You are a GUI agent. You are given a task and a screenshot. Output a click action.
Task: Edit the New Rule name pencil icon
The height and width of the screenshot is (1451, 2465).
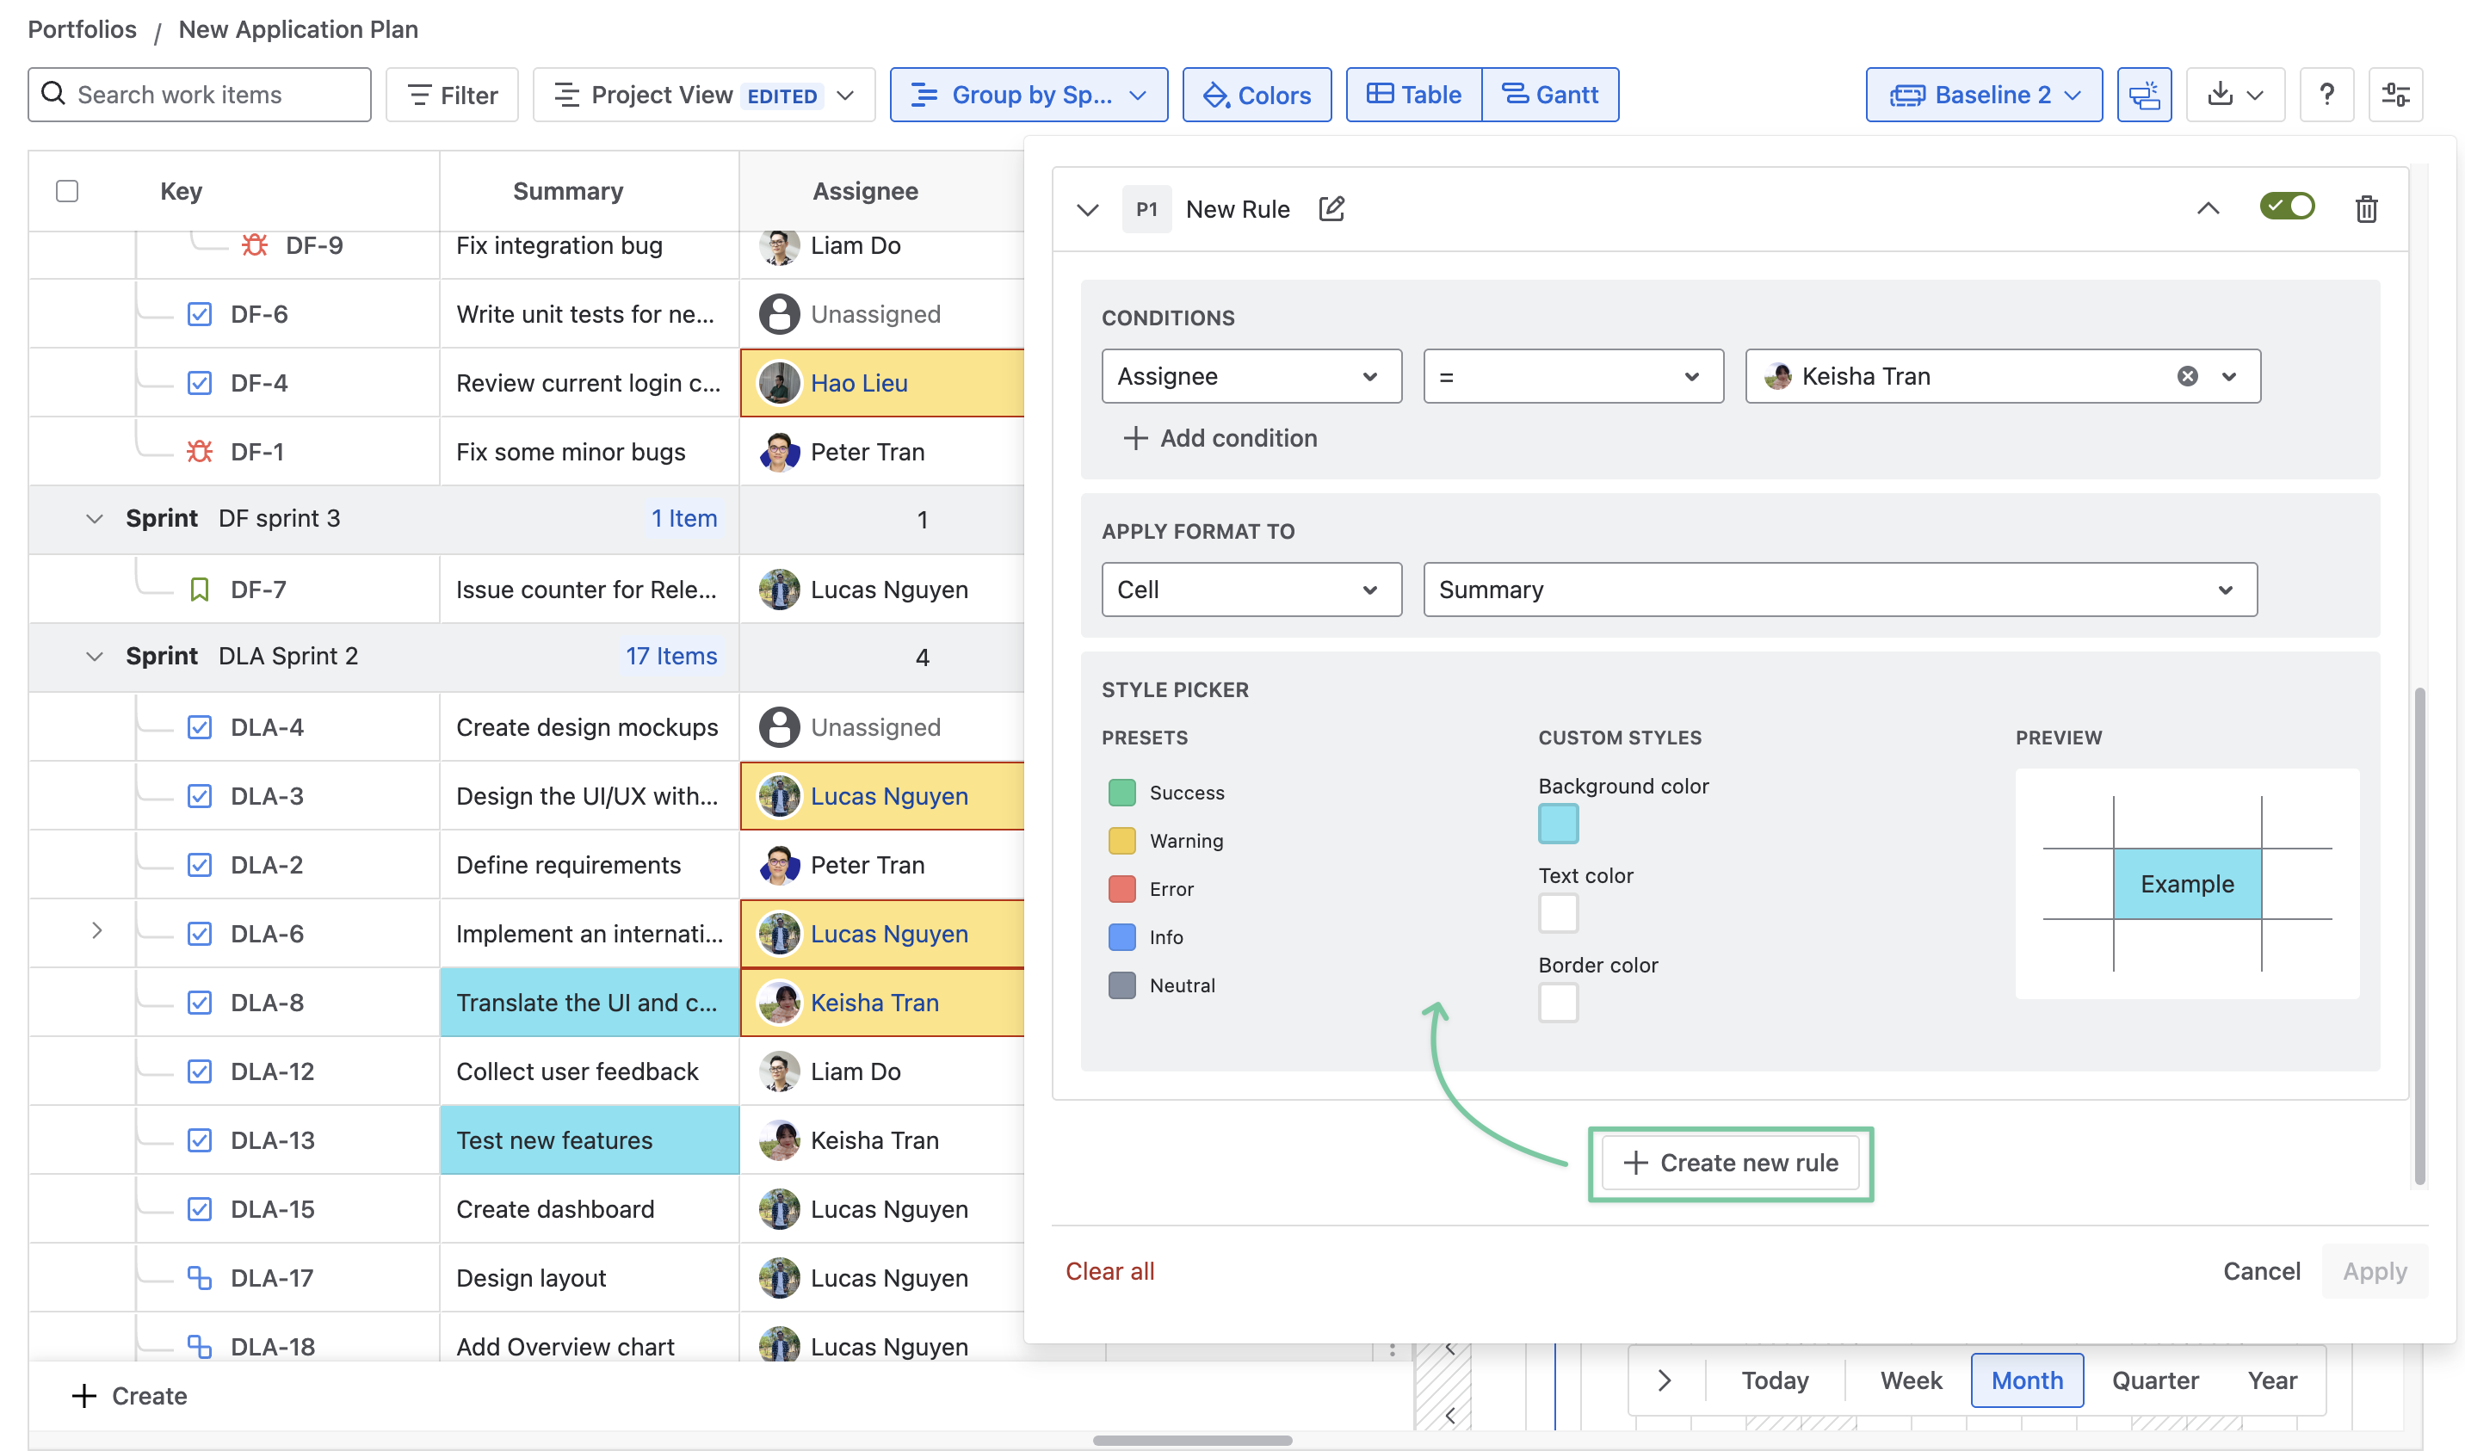[x=1331, y=208]
